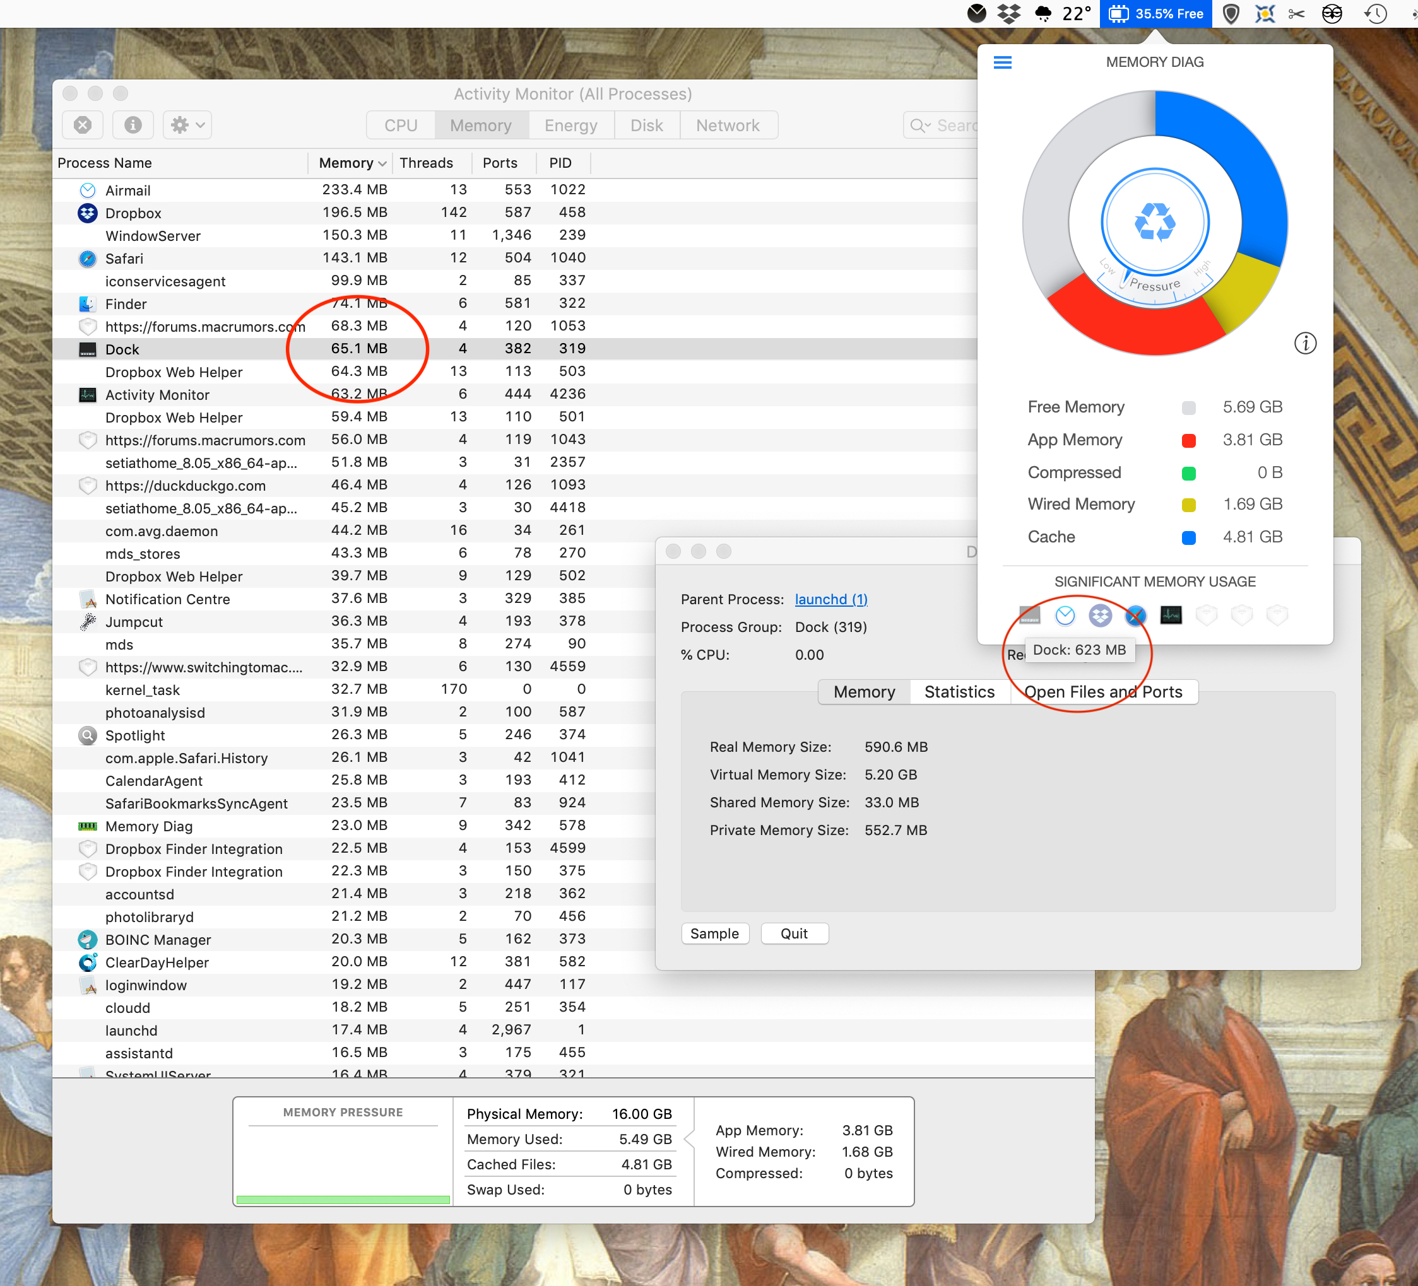Select the Airmail process row
1418x1286 pixels.
(515, 190)
